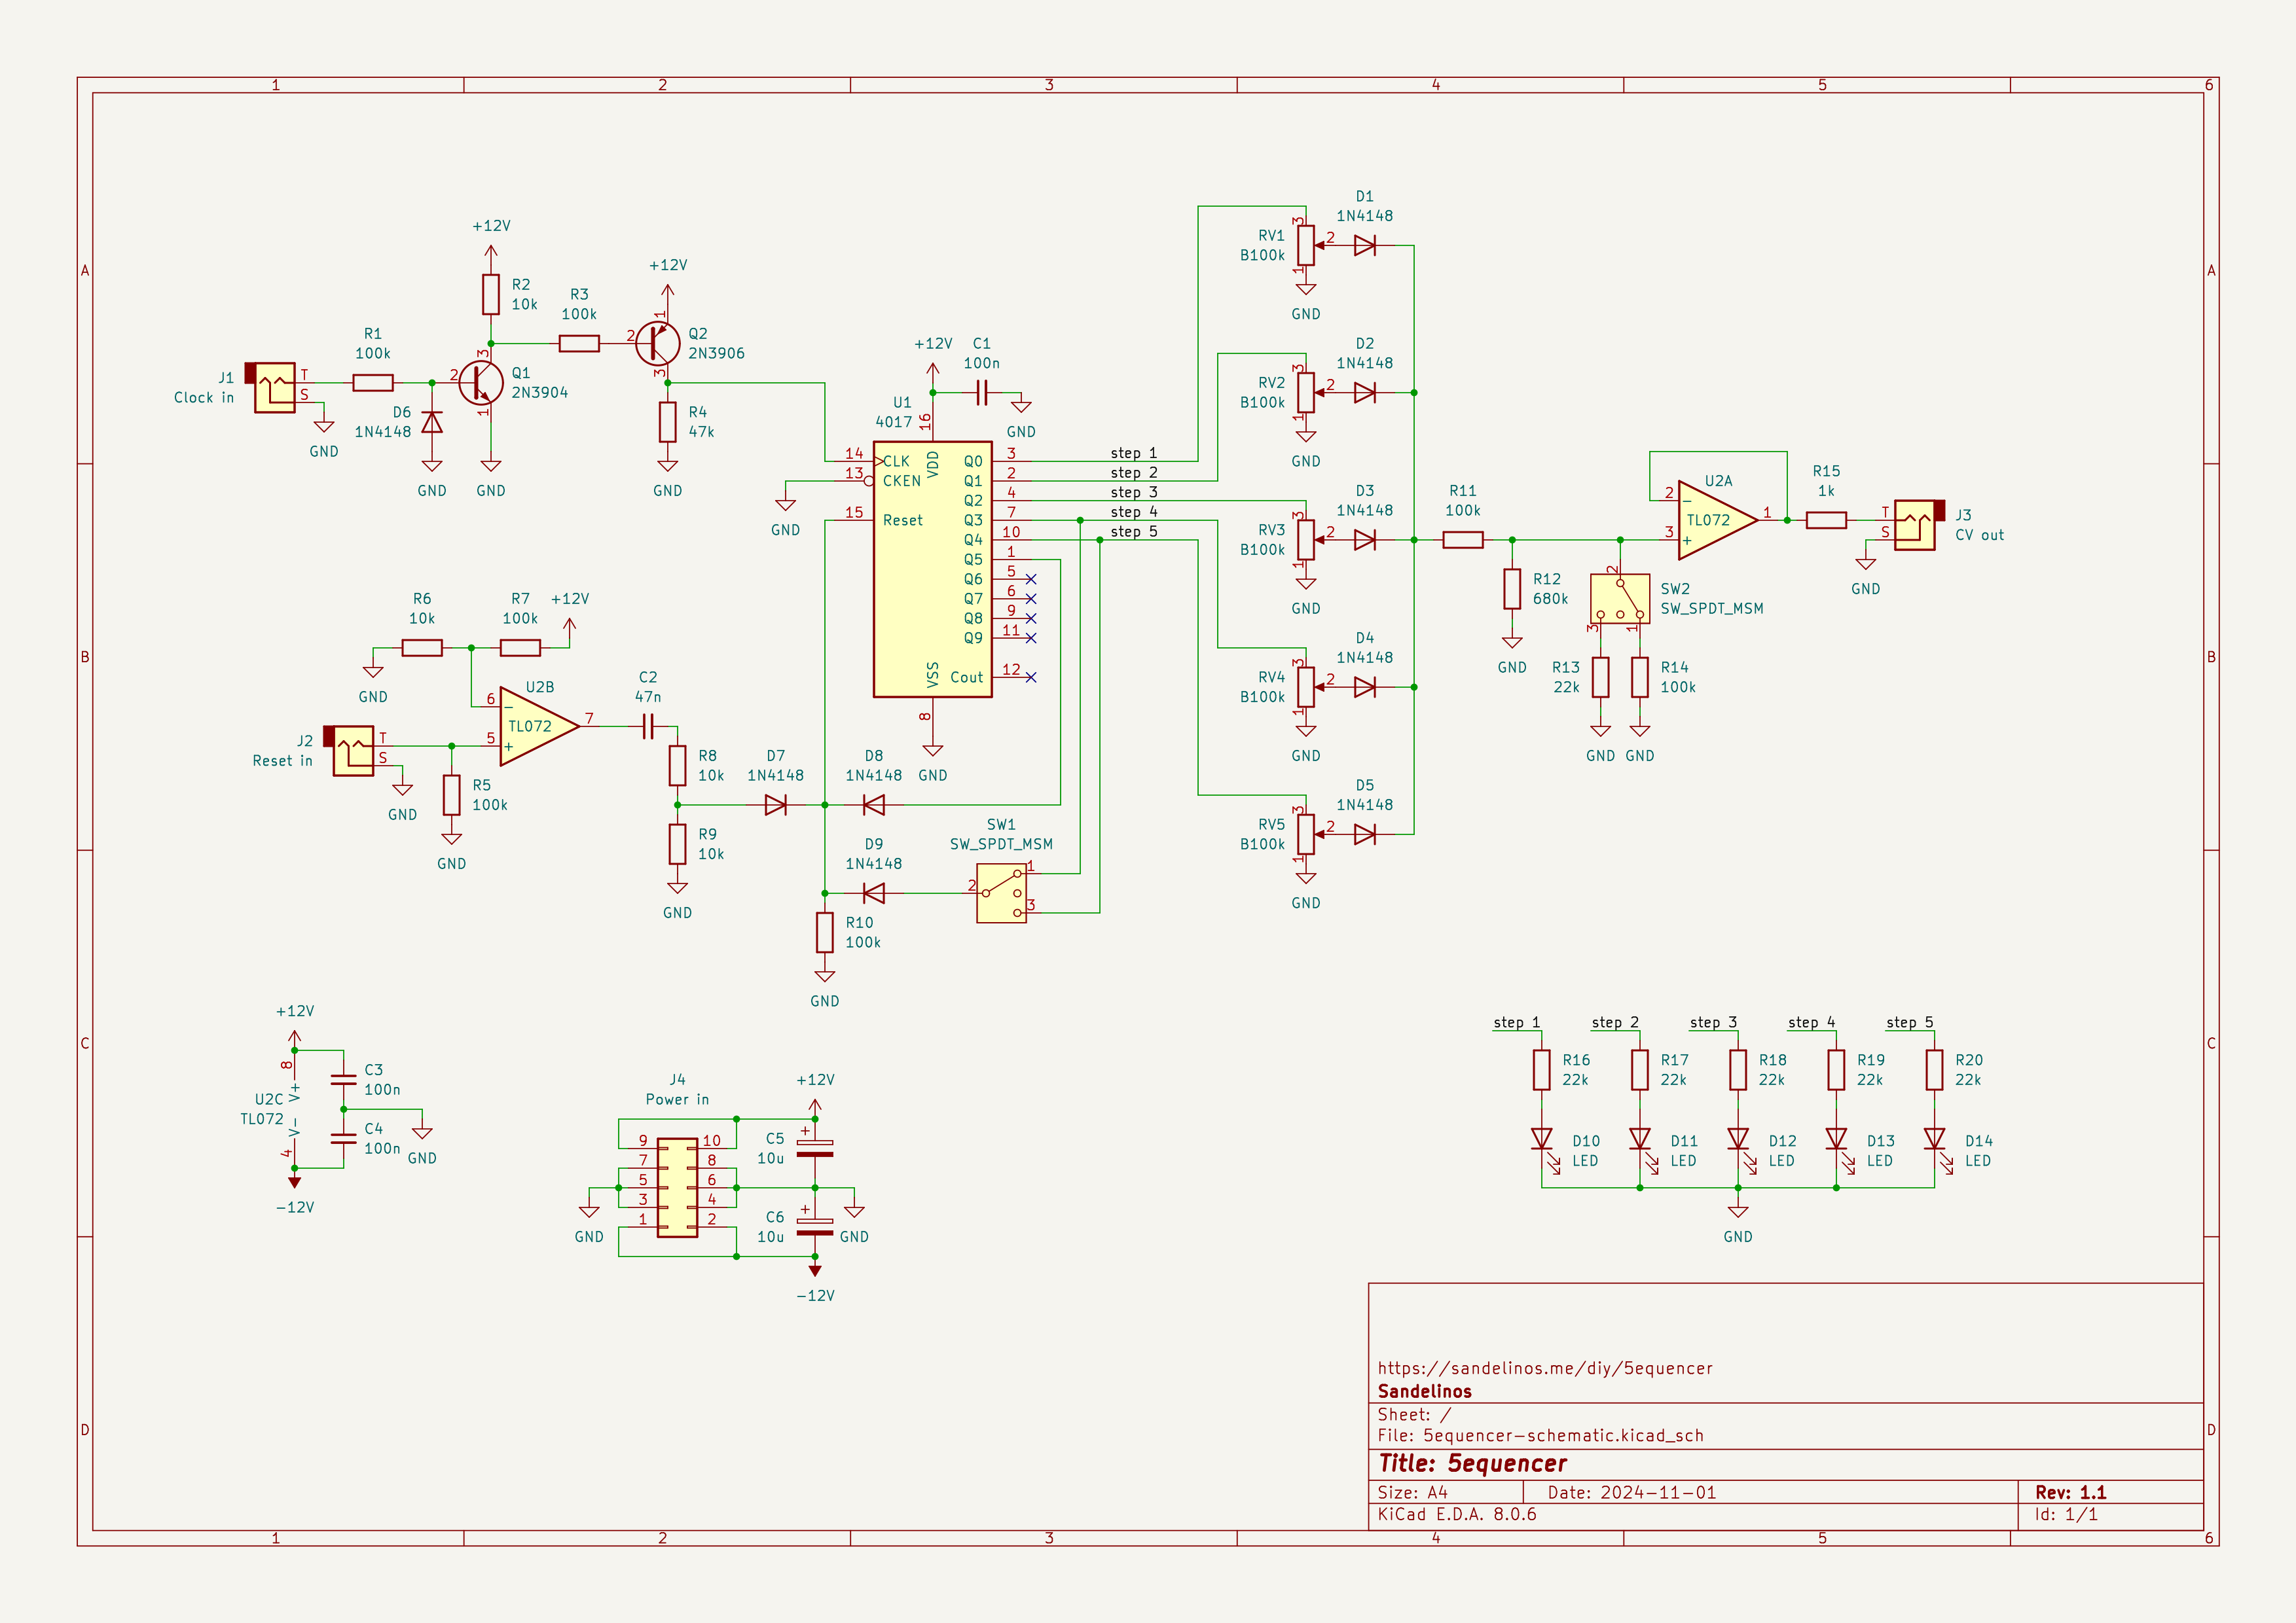Image resolution: width=2296 pixels, height=1623 pixels.
Task: Select the RV1 B100k potentiometer symbol
Action: coord(1306,245)
